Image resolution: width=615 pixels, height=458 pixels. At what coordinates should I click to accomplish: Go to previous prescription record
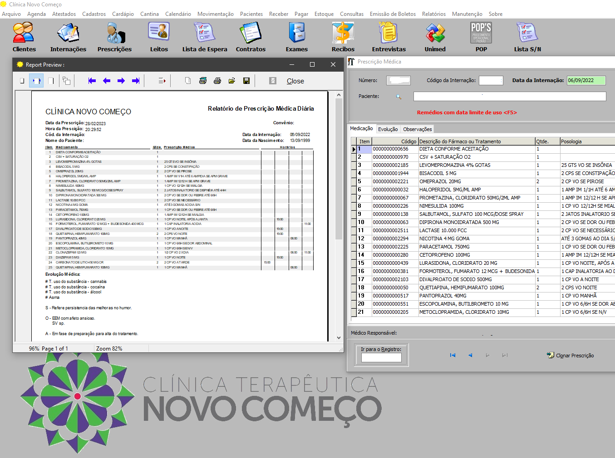click(x=470, y=356)
